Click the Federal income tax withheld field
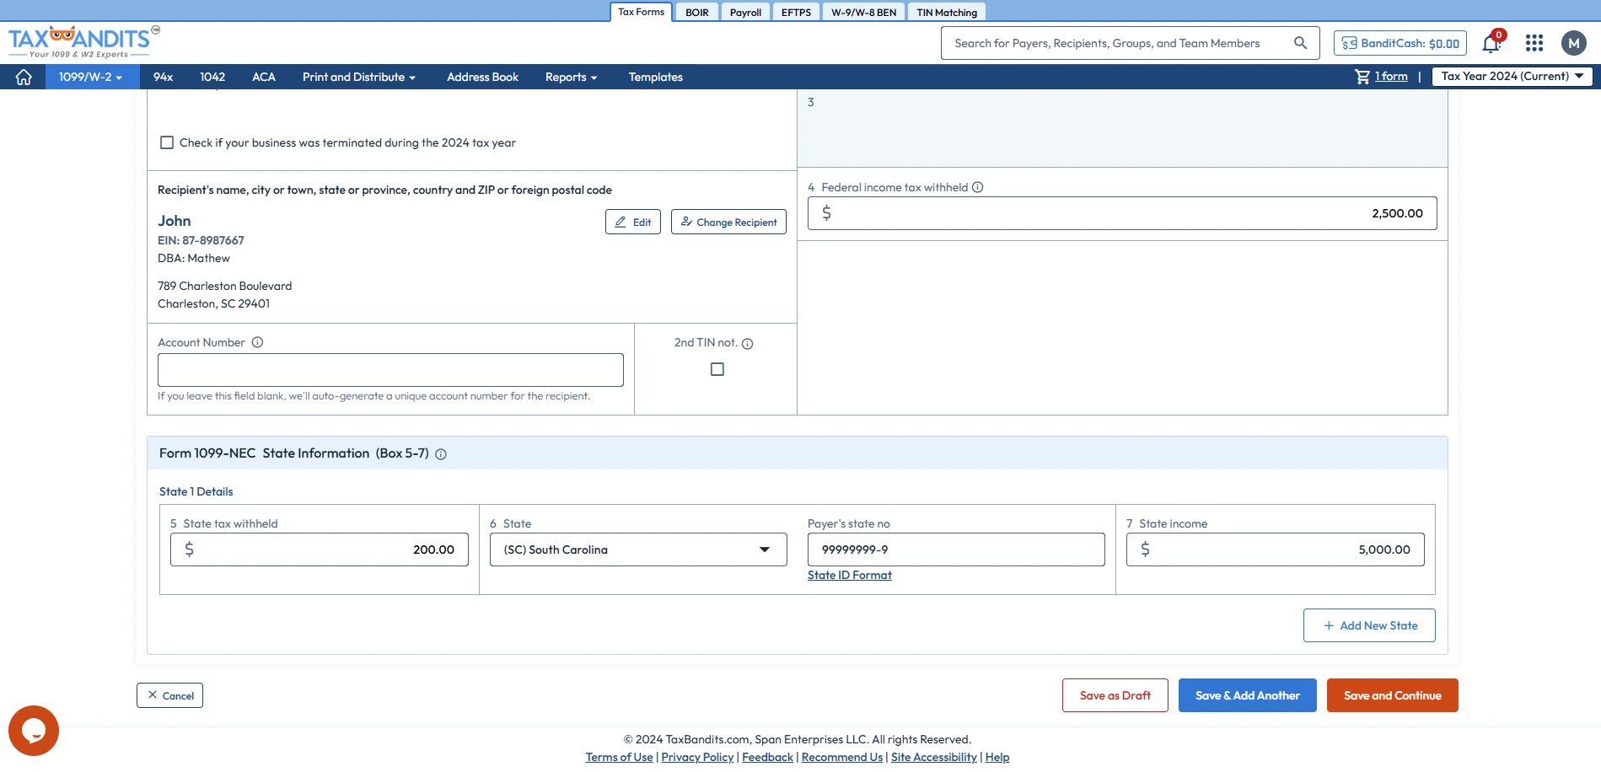 tap(1122, 213)
